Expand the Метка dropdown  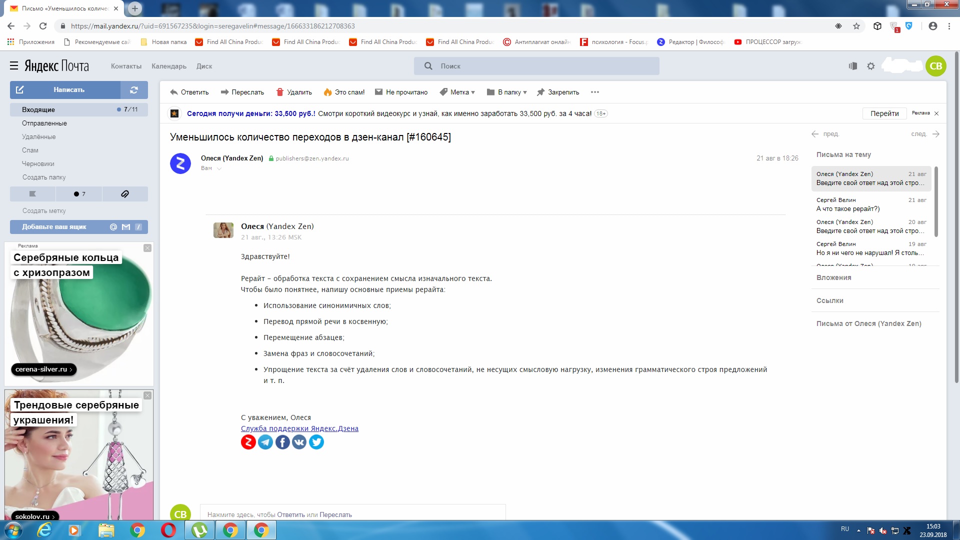[457, 92]
